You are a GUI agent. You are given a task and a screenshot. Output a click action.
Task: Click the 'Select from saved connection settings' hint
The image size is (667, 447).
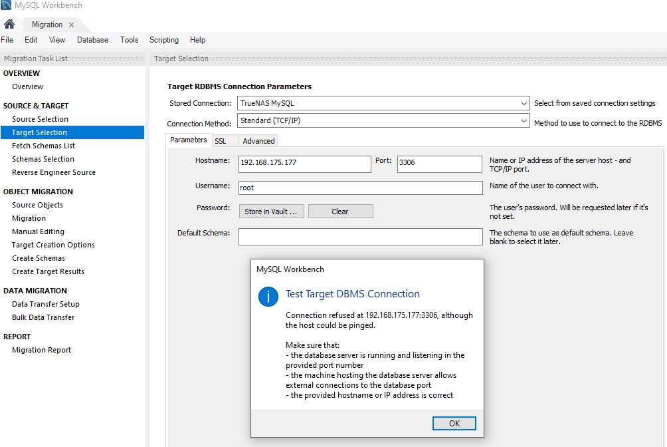[595, 103]
